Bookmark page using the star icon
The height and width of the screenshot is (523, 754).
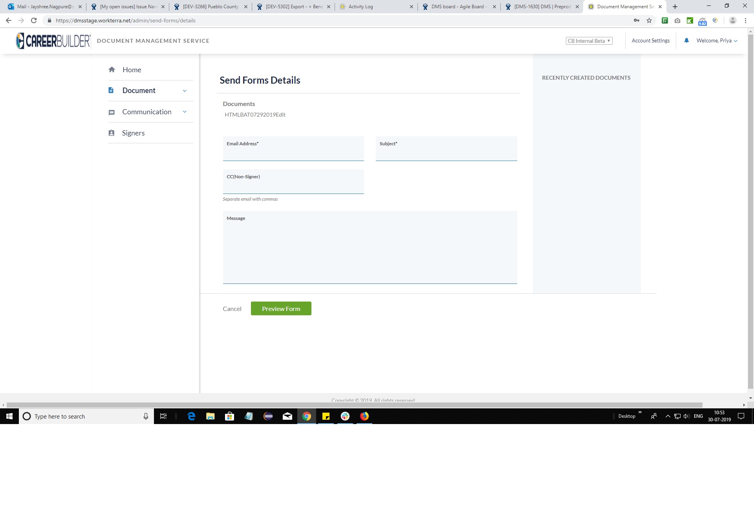coord(649,20)
